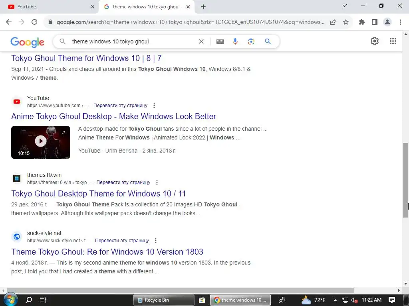The width and height of the screenshot is (409, 306).
Task: Open more options for themes10.win result
Action: [157, 182]
